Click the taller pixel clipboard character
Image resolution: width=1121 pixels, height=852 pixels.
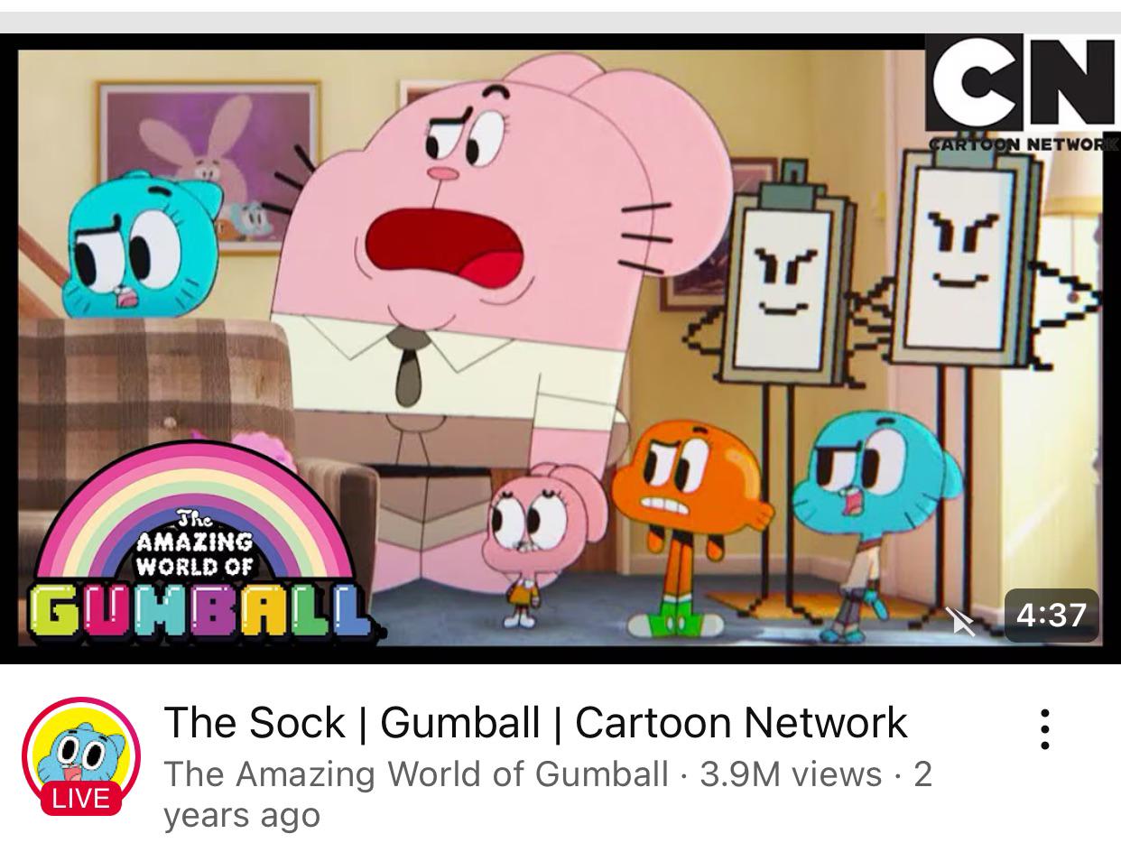970,361
